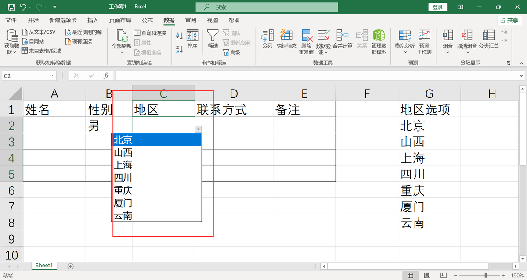This screenshot has height=280, width=527.
Task: Switch to 公式 ribbon tab
Action: click(x=147, y=20)
